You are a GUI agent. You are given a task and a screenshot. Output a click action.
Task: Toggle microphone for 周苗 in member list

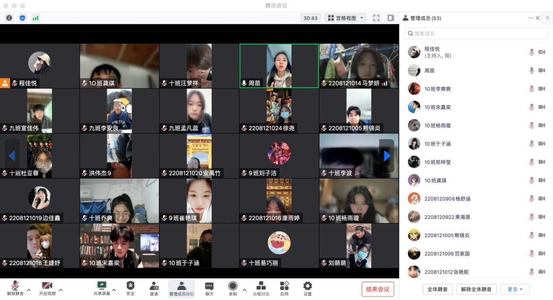pyautogui.click(x=532, y=70)
